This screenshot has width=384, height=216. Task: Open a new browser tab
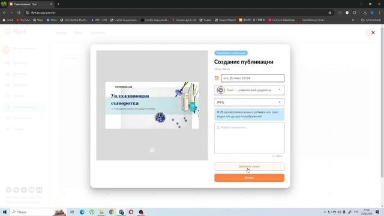coord(58,4)
